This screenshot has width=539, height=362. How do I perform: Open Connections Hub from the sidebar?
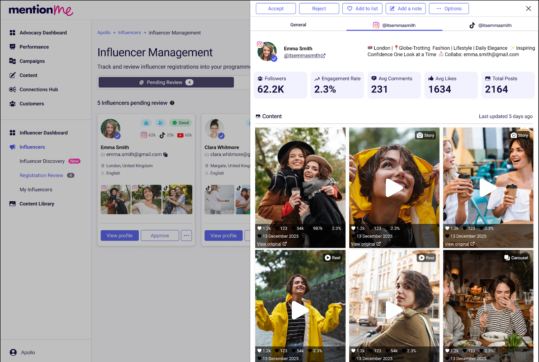[39, 89]
